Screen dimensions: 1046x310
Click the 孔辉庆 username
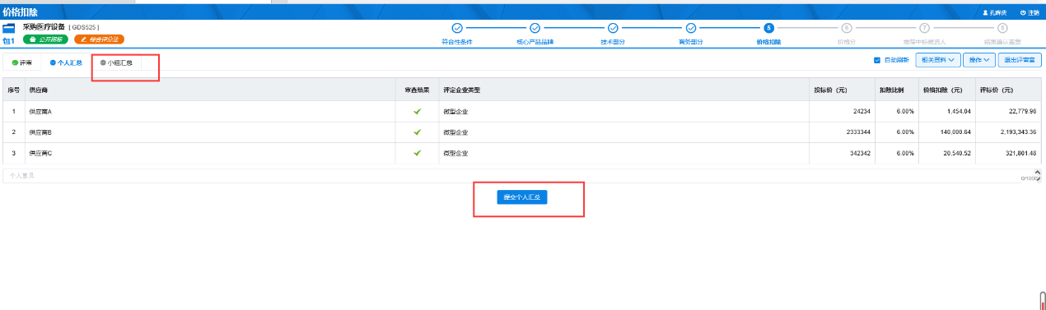[x=999, y=13]
